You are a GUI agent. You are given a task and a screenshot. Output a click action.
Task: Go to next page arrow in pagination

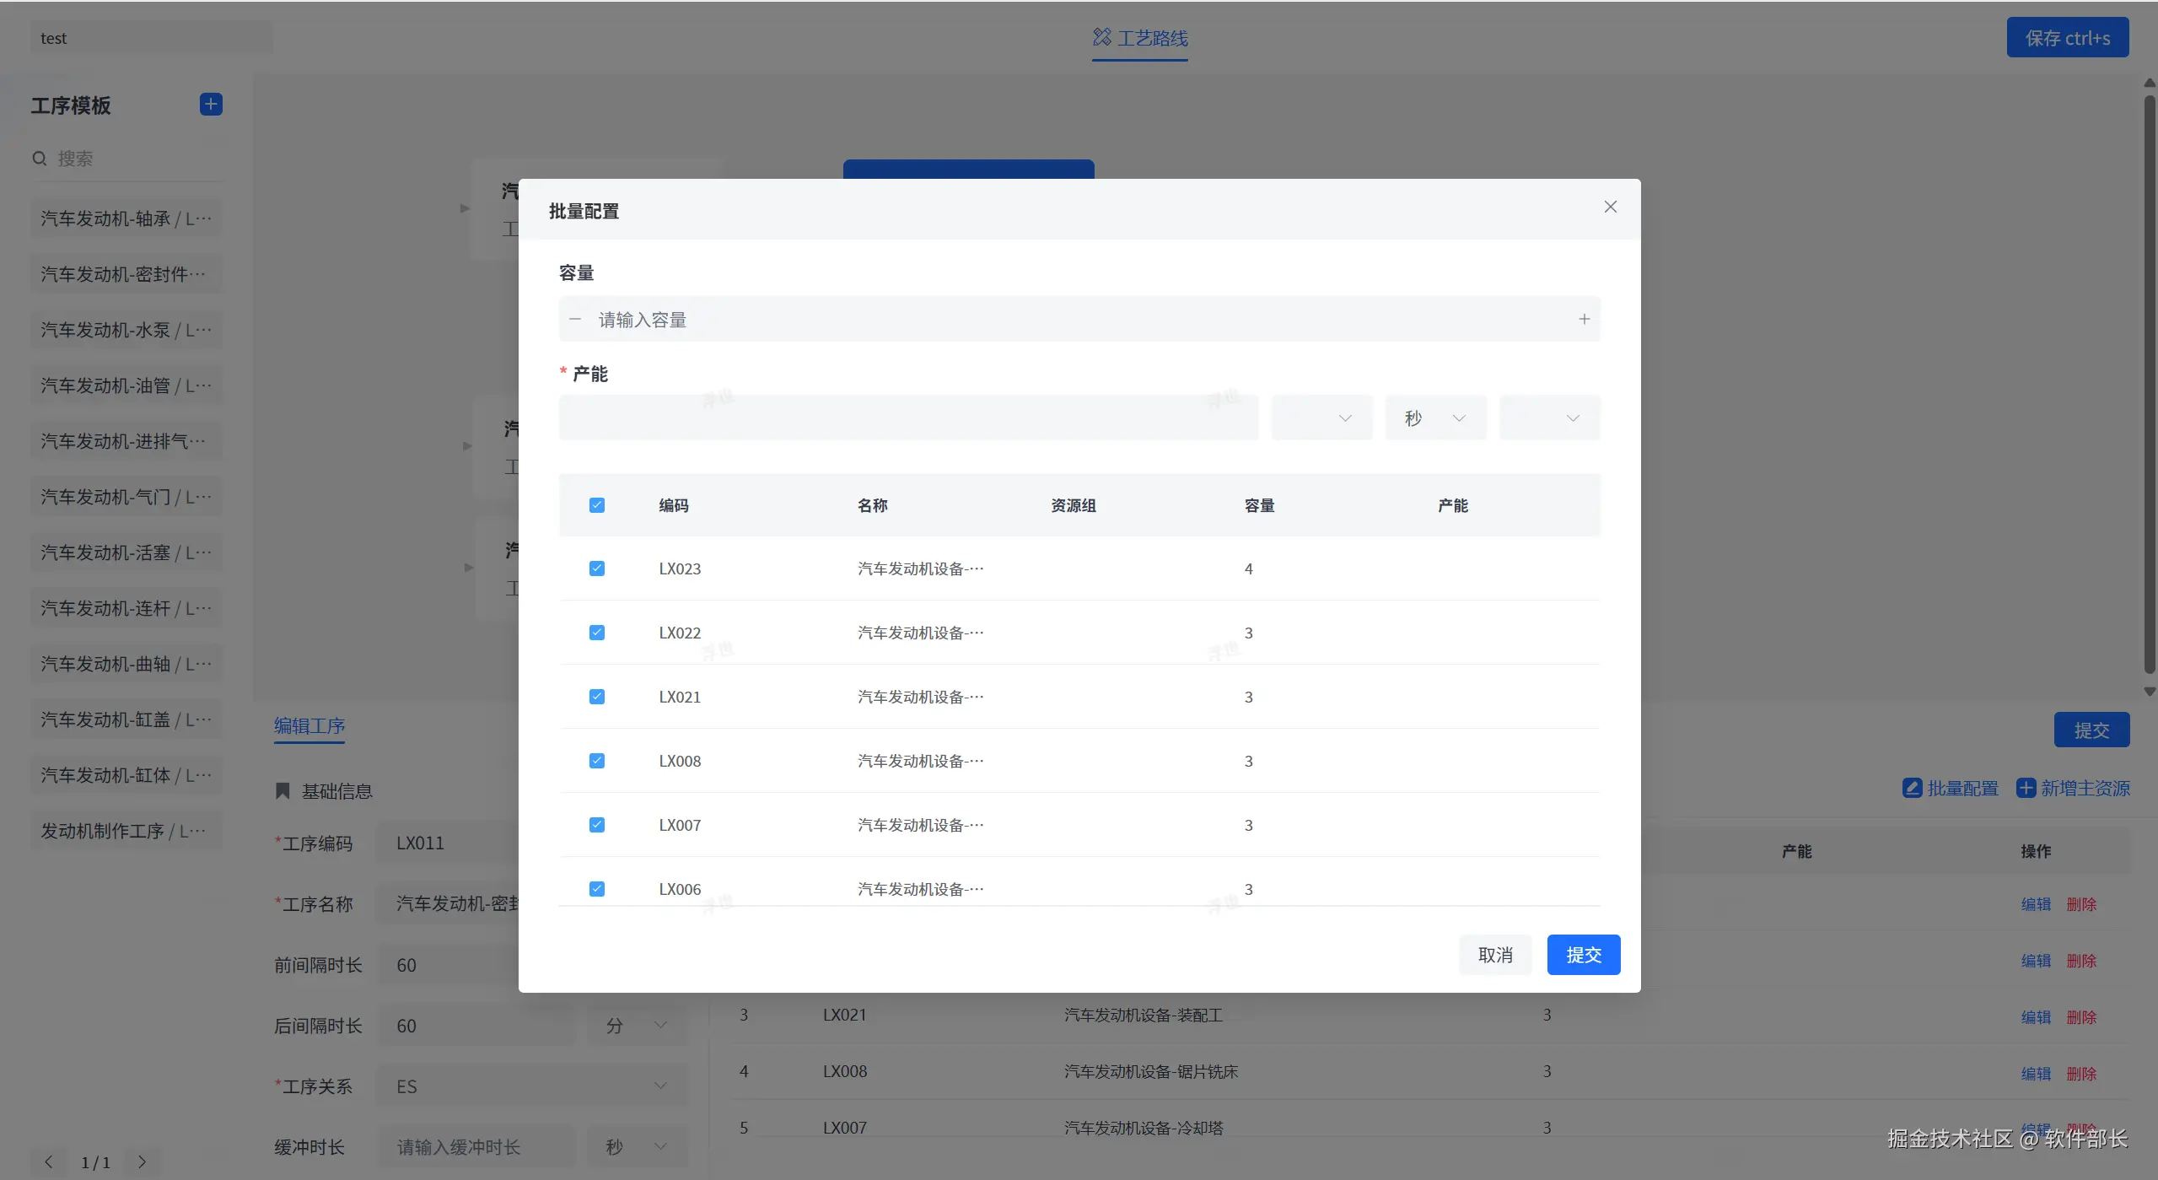[142, 1161]
